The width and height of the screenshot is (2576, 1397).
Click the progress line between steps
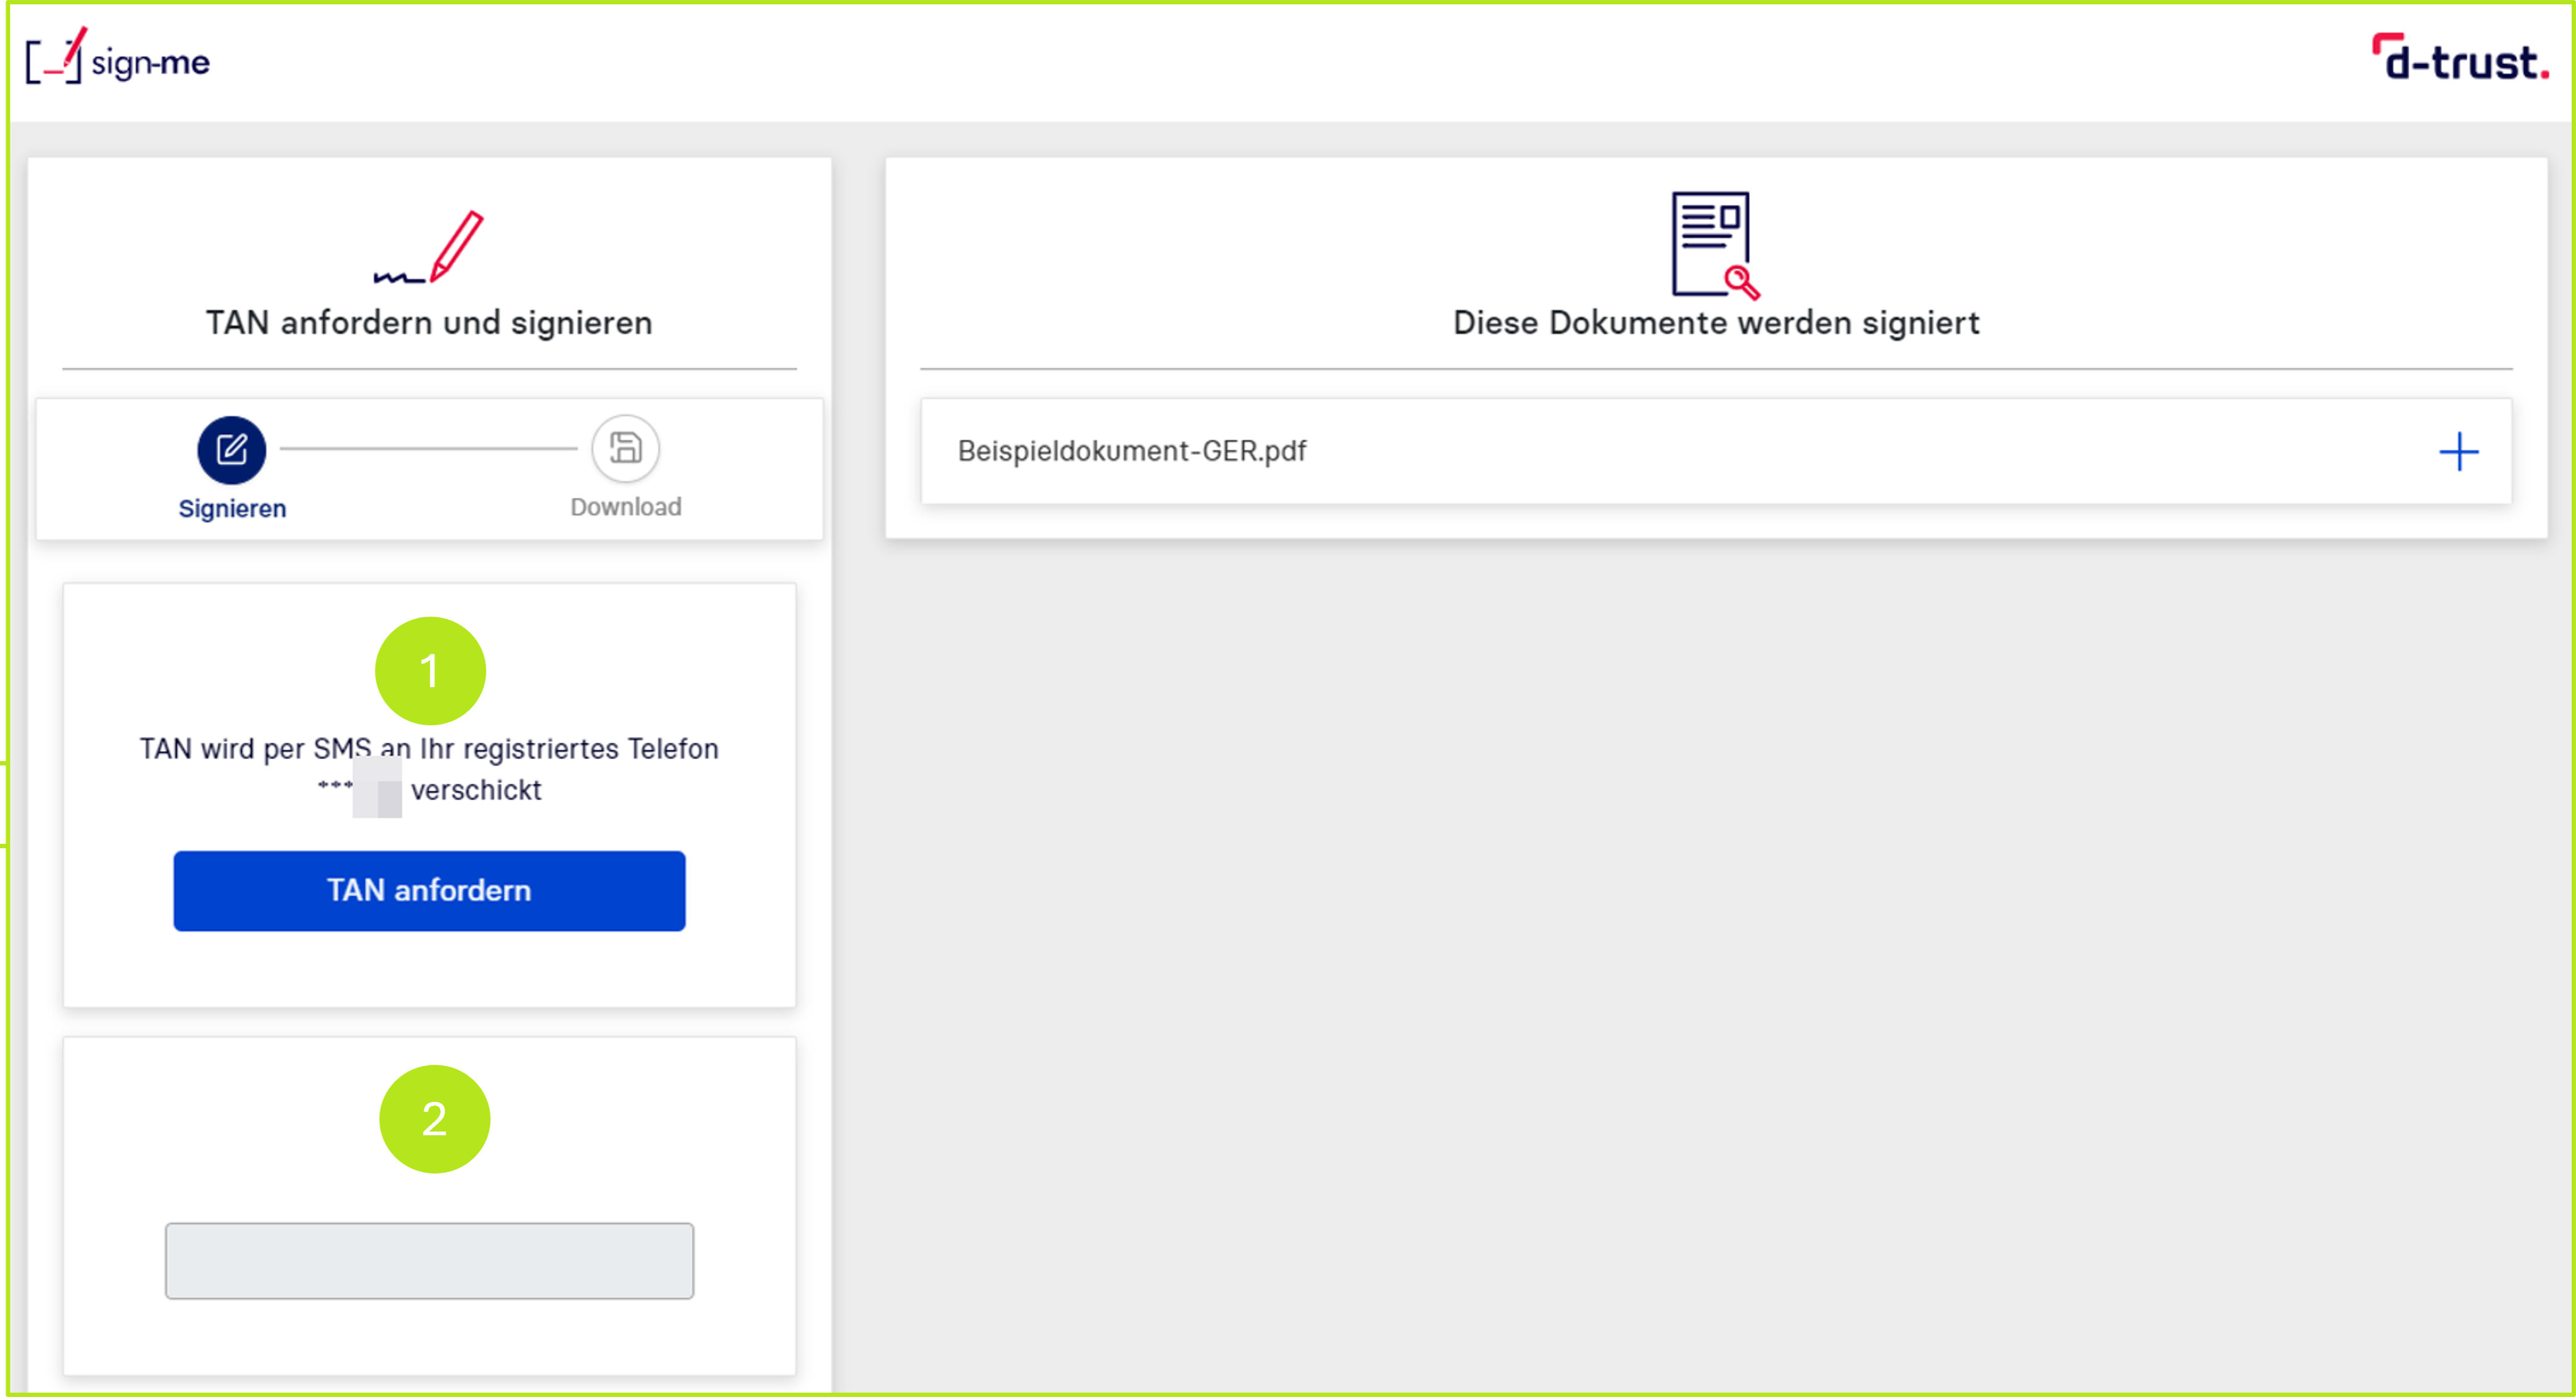tap(428, 449)
